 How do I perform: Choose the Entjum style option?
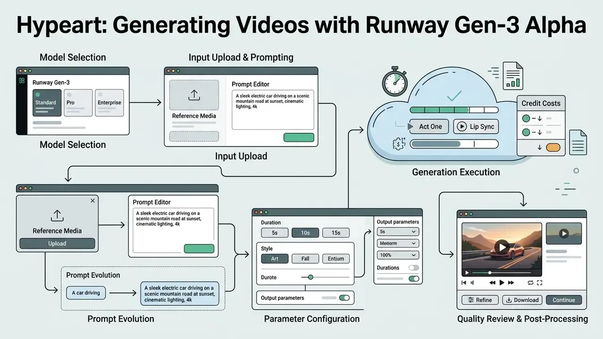pyautogui.click(x=335, y=258)
